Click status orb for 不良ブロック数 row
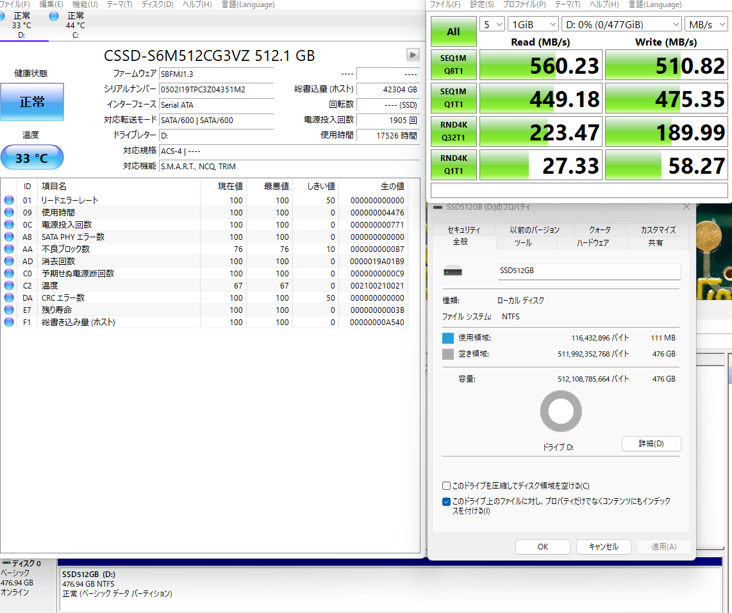Image resolution: width=732 pixels, height=613 pixels. [x=9, y=249]
